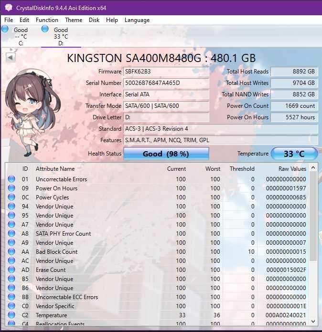The height and width of the screenshot is (332, 322).
Task: Click status orb for ID 94 row
Action: pos(11,206)
